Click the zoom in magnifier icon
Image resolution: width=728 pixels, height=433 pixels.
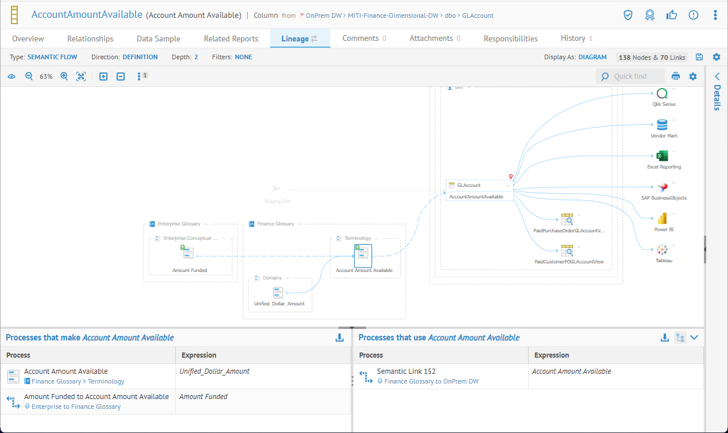(x=64, y=76)
